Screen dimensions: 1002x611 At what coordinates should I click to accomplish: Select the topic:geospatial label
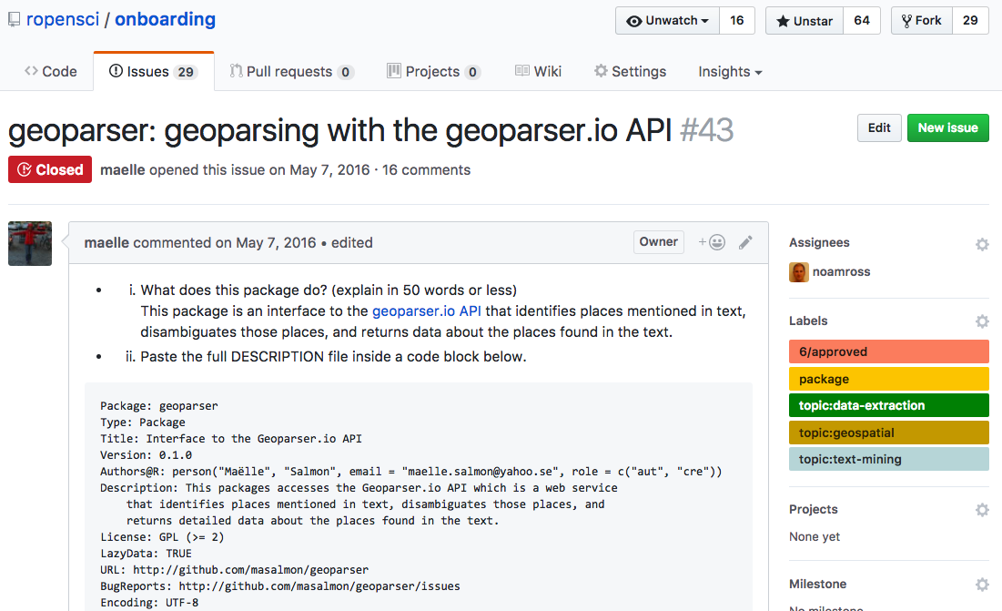point(889,433)
